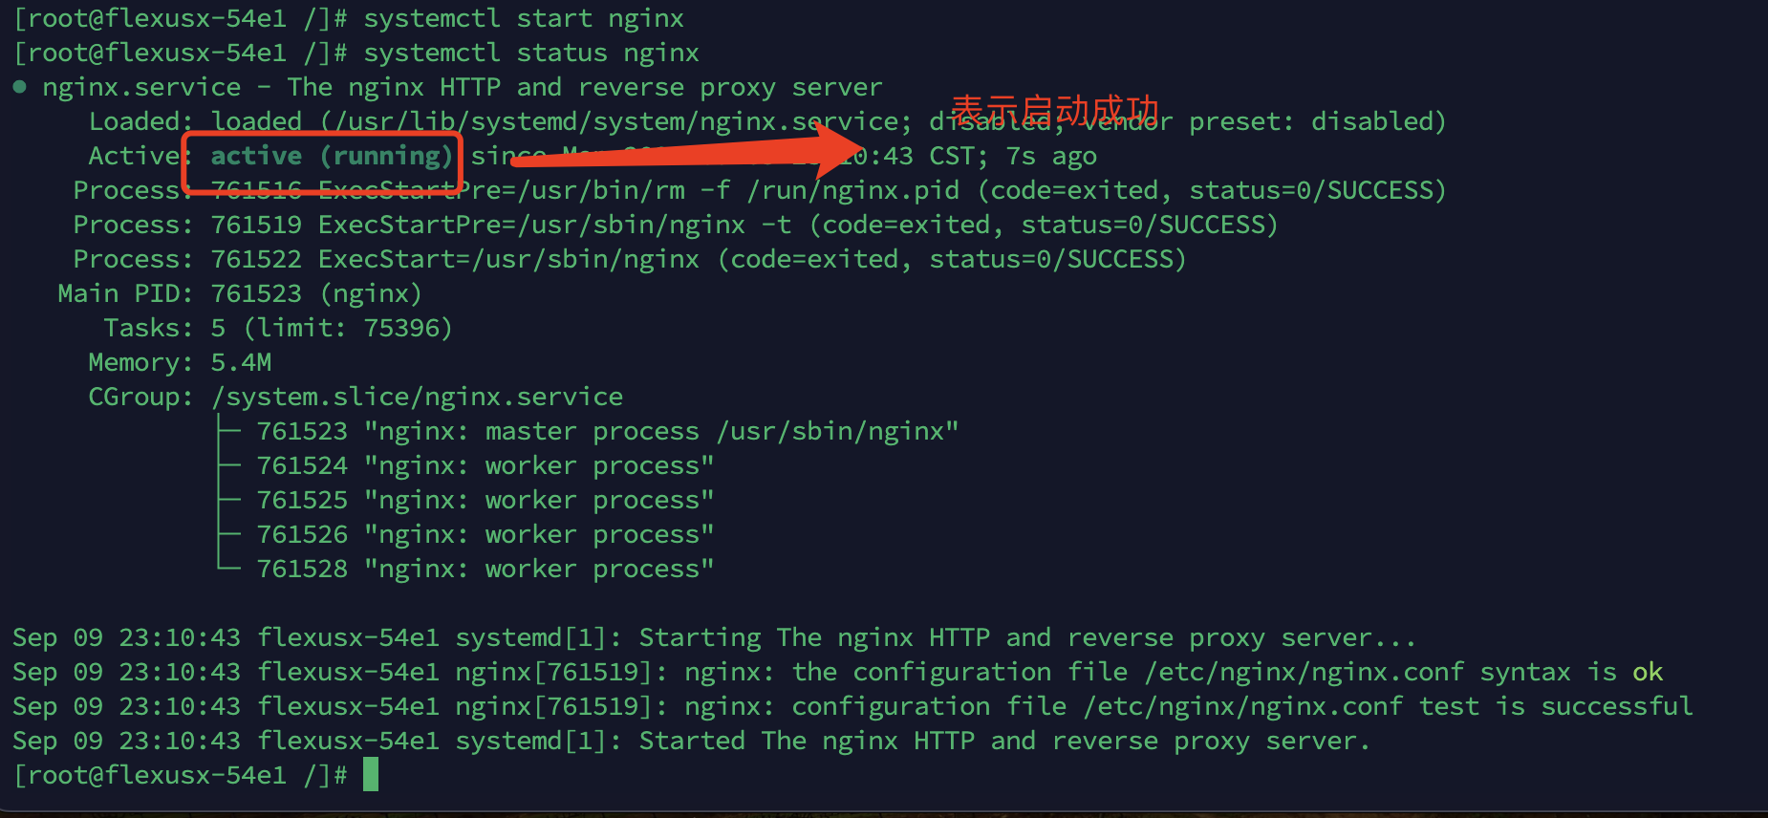Click the highlighted "active (running)" status
This screenshot has height=818, width=1768.
pyautogui.click(x=331, y=156)
